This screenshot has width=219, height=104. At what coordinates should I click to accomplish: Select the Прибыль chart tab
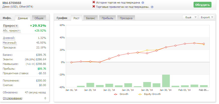pyautogui.click(x=107, y=18)
